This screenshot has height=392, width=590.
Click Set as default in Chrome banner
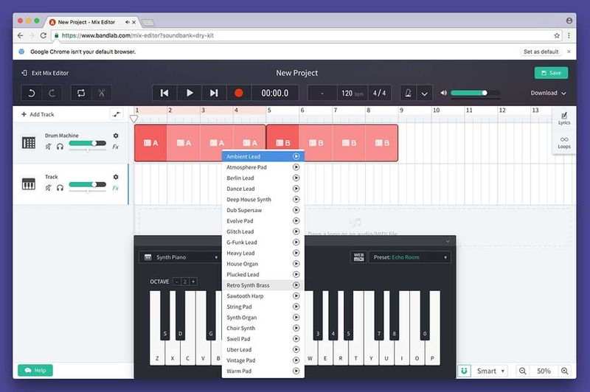tap(541, 52)
